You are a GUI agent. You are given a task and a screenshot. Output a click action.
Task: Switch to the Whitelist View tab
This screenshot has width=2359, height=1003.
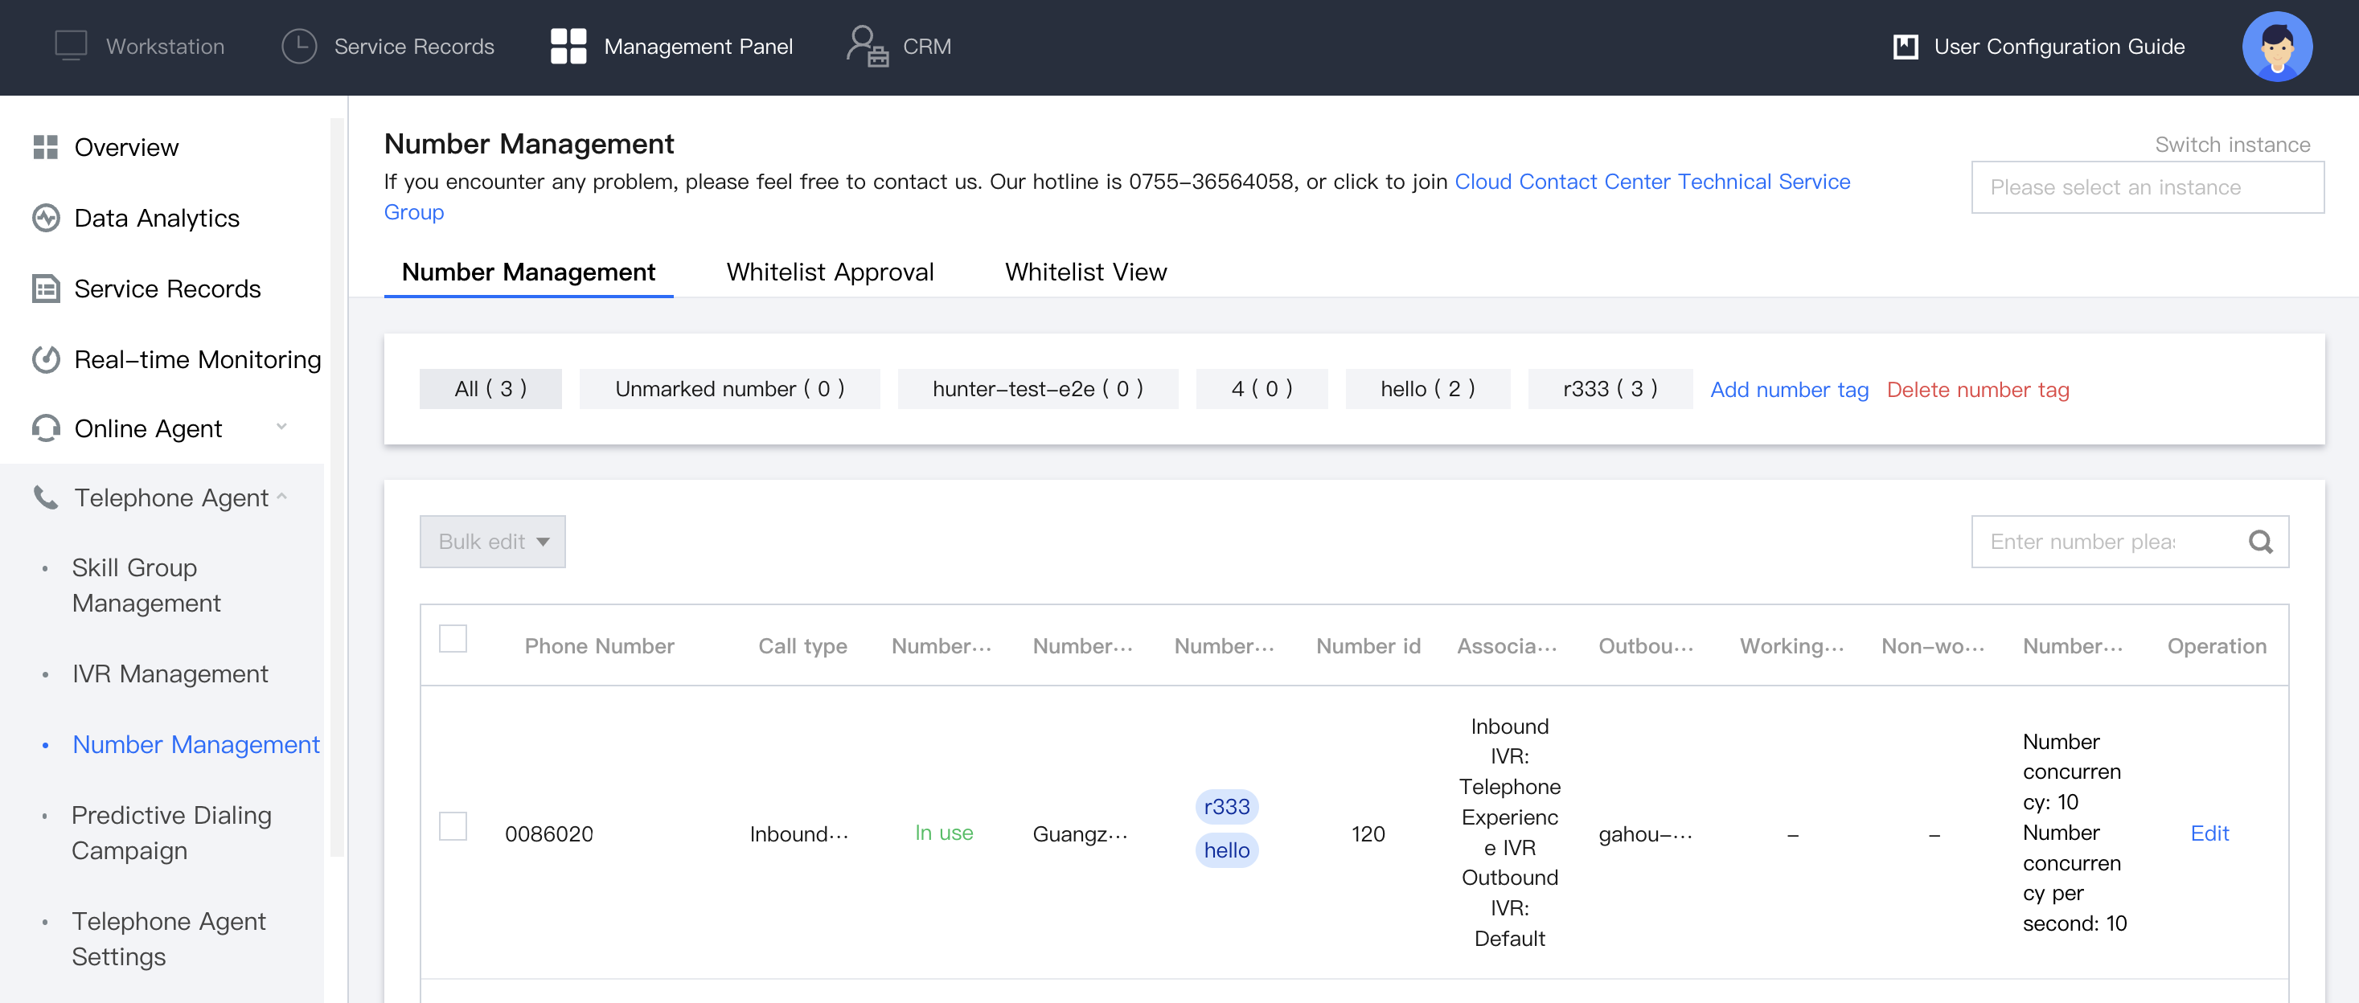[1085, 272]
